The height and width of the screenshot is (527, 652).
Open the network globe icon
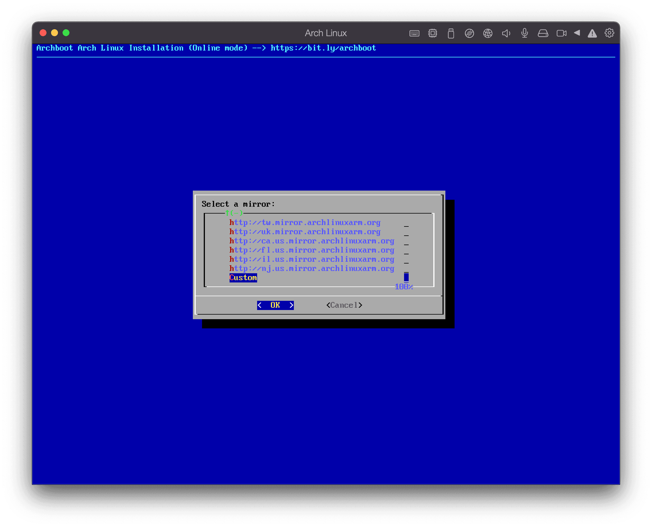pos(488,33)
